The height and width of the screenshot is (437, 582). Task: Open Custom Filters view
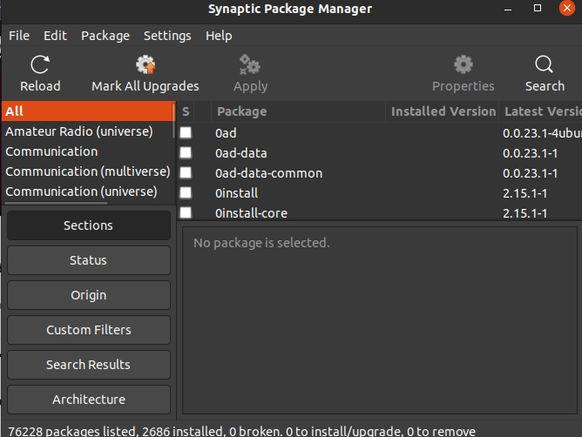[89, 330]
